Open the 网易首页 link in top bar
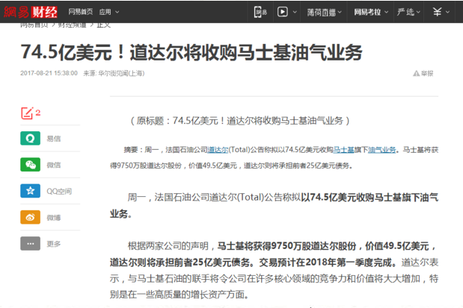Screen dimensions: 463x308 (81, 12)
